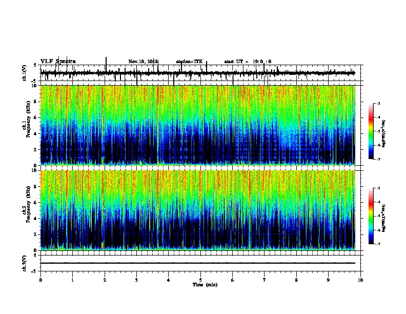Click the time axis tick label "9"

[x=328, y=280]
